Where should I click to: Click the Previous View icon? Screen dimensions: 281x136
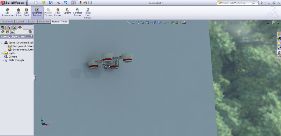[138, 23]
